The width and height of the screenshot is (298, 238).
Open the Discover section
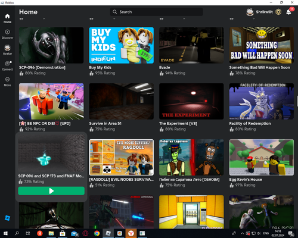(7, 34)
